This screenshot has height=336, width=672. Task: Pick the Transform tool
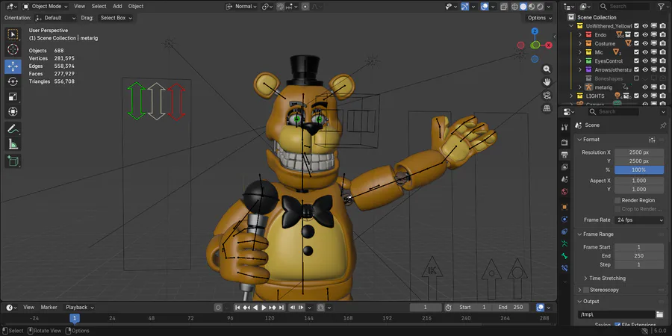tap(13, 112)
